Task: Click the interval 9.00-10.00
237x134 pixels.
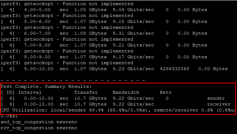Action: (39, 69)
